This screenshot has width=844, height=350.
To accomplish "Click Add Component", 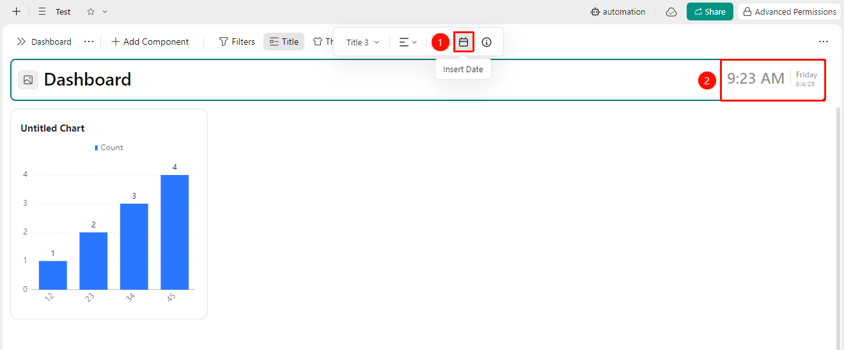I will [x=150, y=42].
